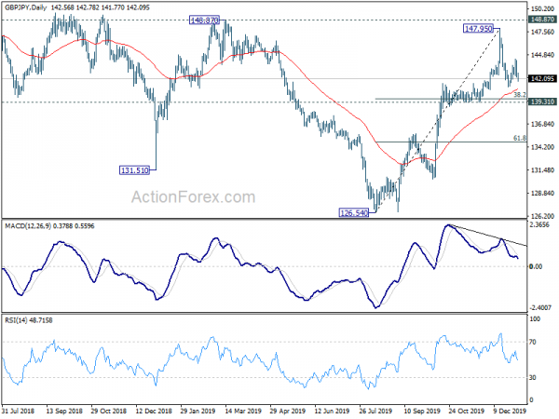Select the 38.2 Fibonacci retracement label
559x419 pixels.
[x=520, y=94]
